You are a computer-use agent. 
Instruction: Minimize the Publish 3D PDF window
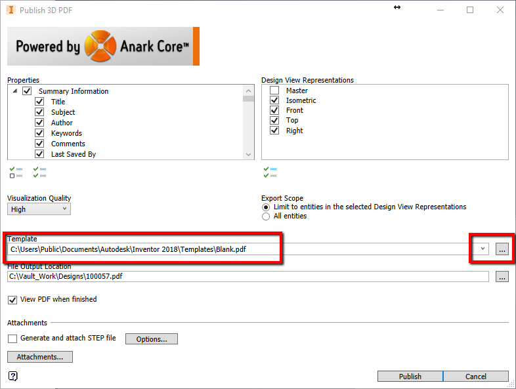pyautogui.click(x=441, y=10)
